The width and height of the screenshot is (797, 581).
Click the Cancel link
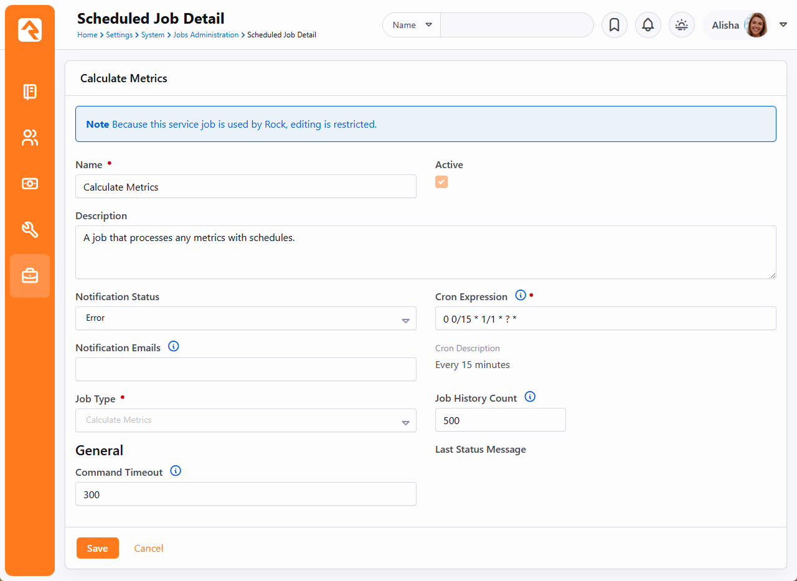(x=149, y=548)
